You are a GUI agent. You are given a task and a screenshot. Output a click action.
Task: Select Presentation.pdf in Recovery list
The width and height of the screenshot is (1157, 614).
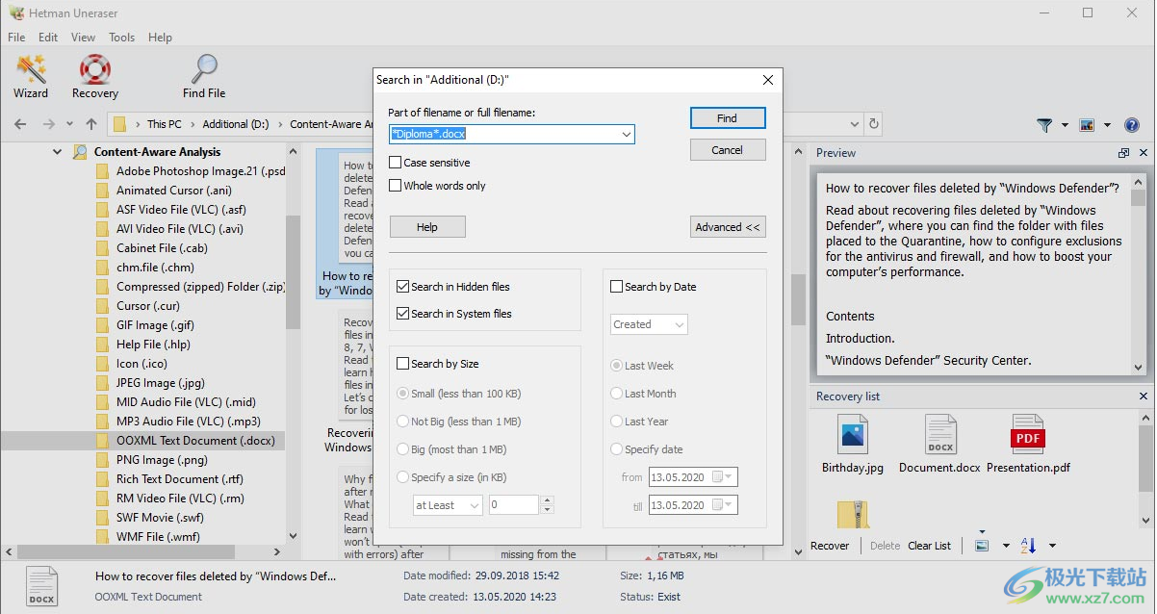pos(1027,445)
